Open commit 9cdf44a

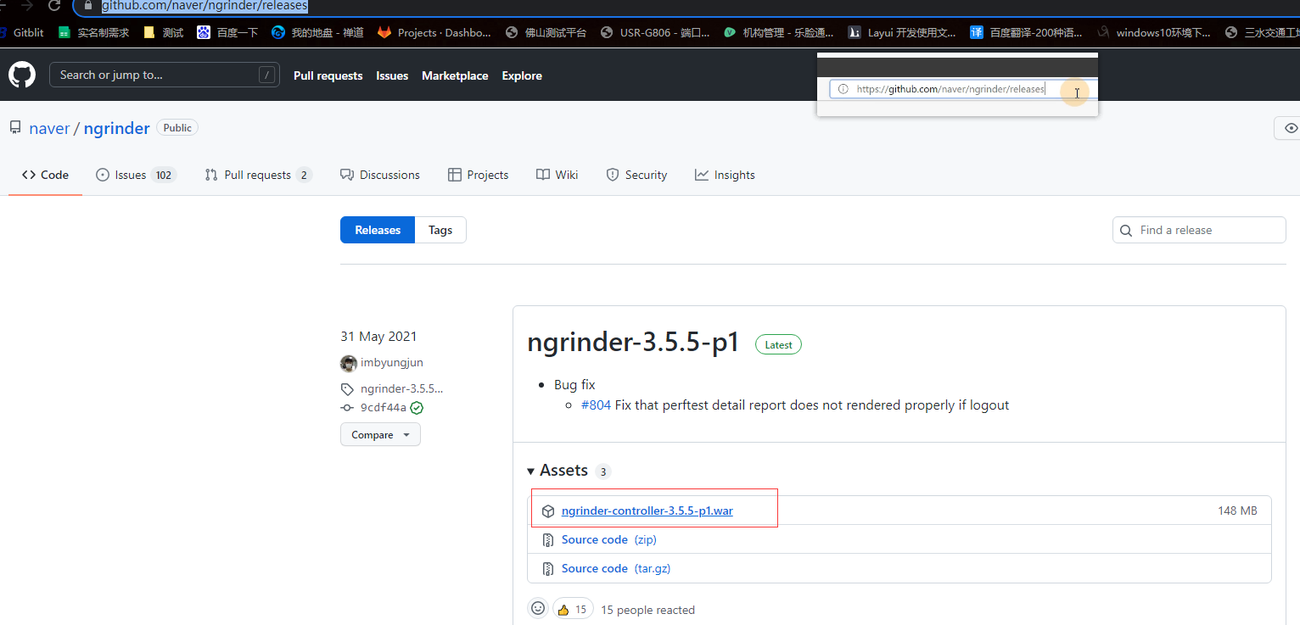tap(384, 408)
